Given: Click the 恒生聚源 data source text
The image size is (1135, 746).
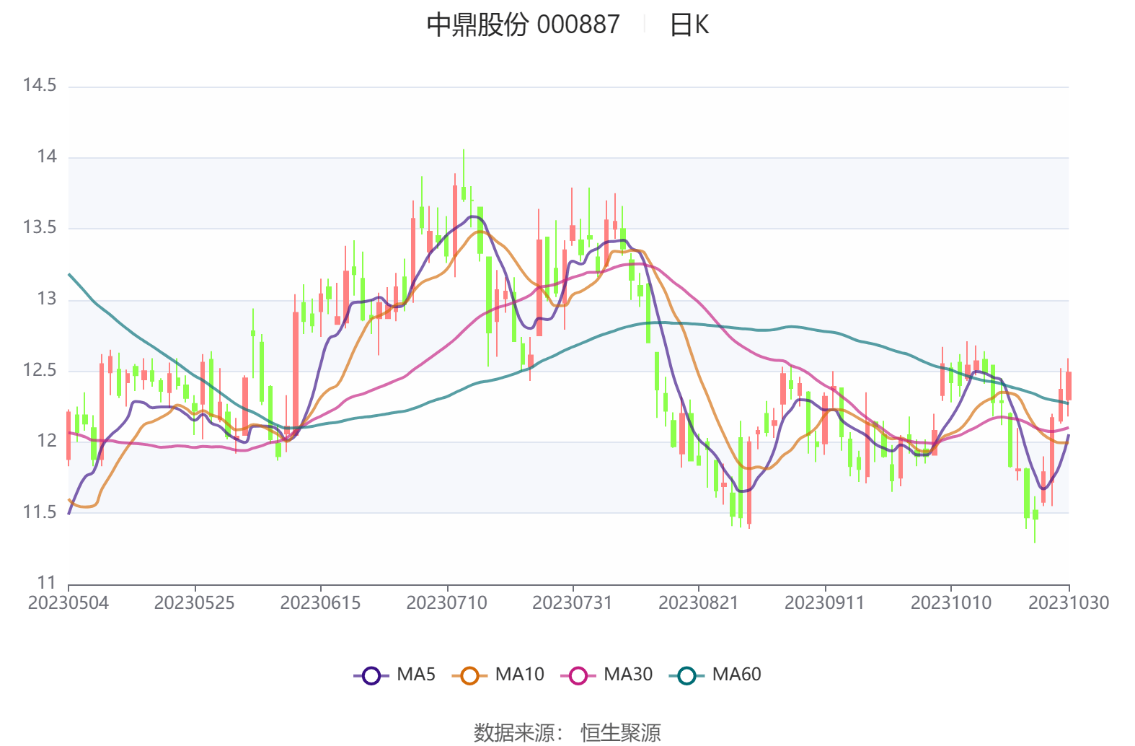Looking at the screenshot, I should coord(621,732).
